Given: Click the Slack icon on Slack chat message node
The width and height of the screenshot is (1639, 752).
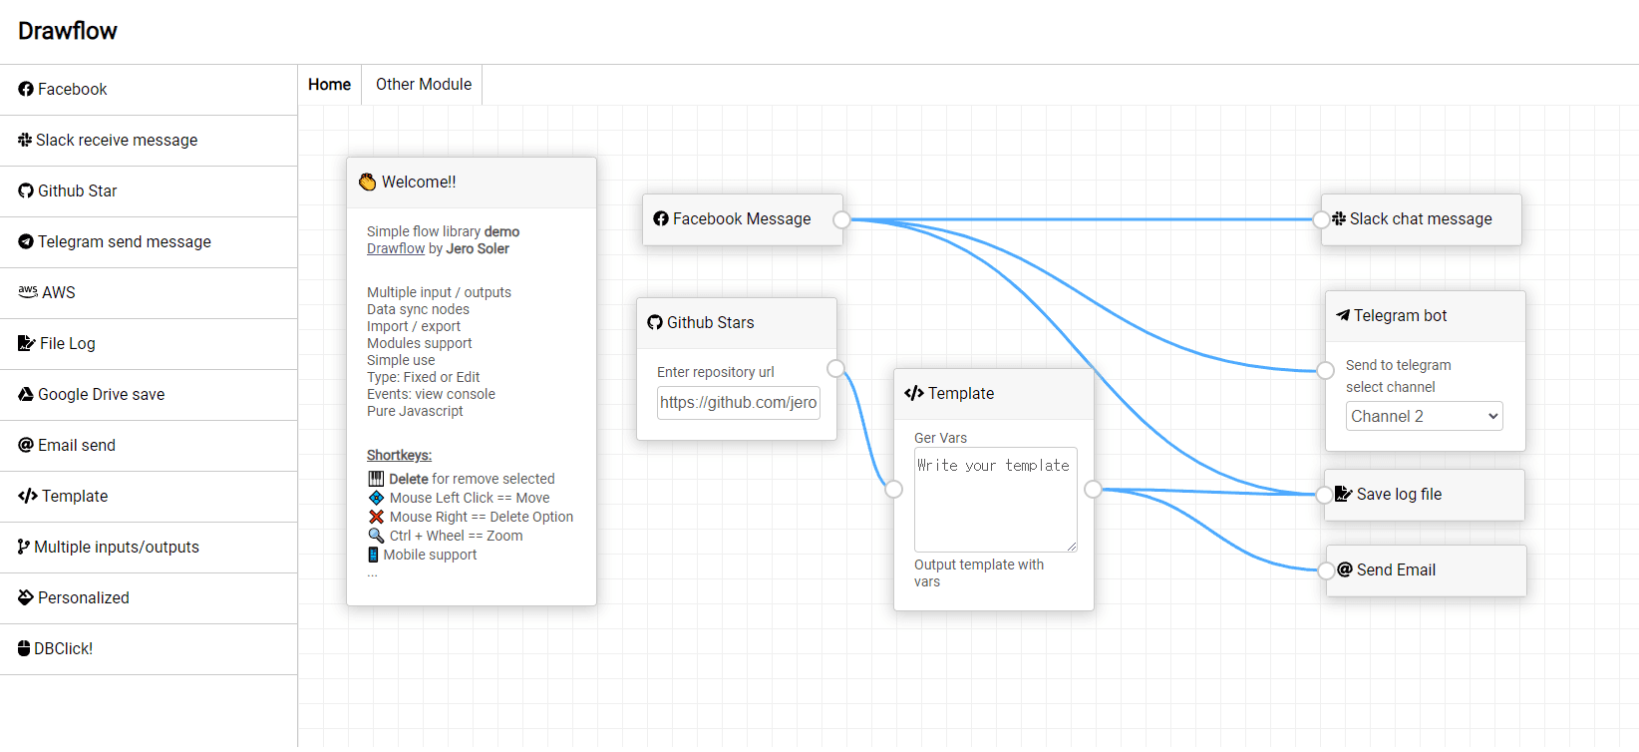Looking at the screenshot, I should click(x=1339, y=218).
